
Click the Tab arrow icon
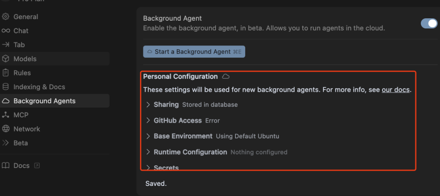[6, 45]
